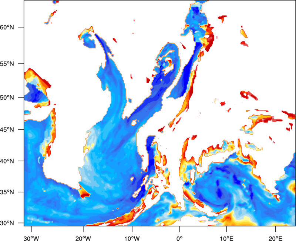Viewport: 296px width, 241px height.
Task: Click the 20°W longitude label
Action: click(x=83, y=238)
